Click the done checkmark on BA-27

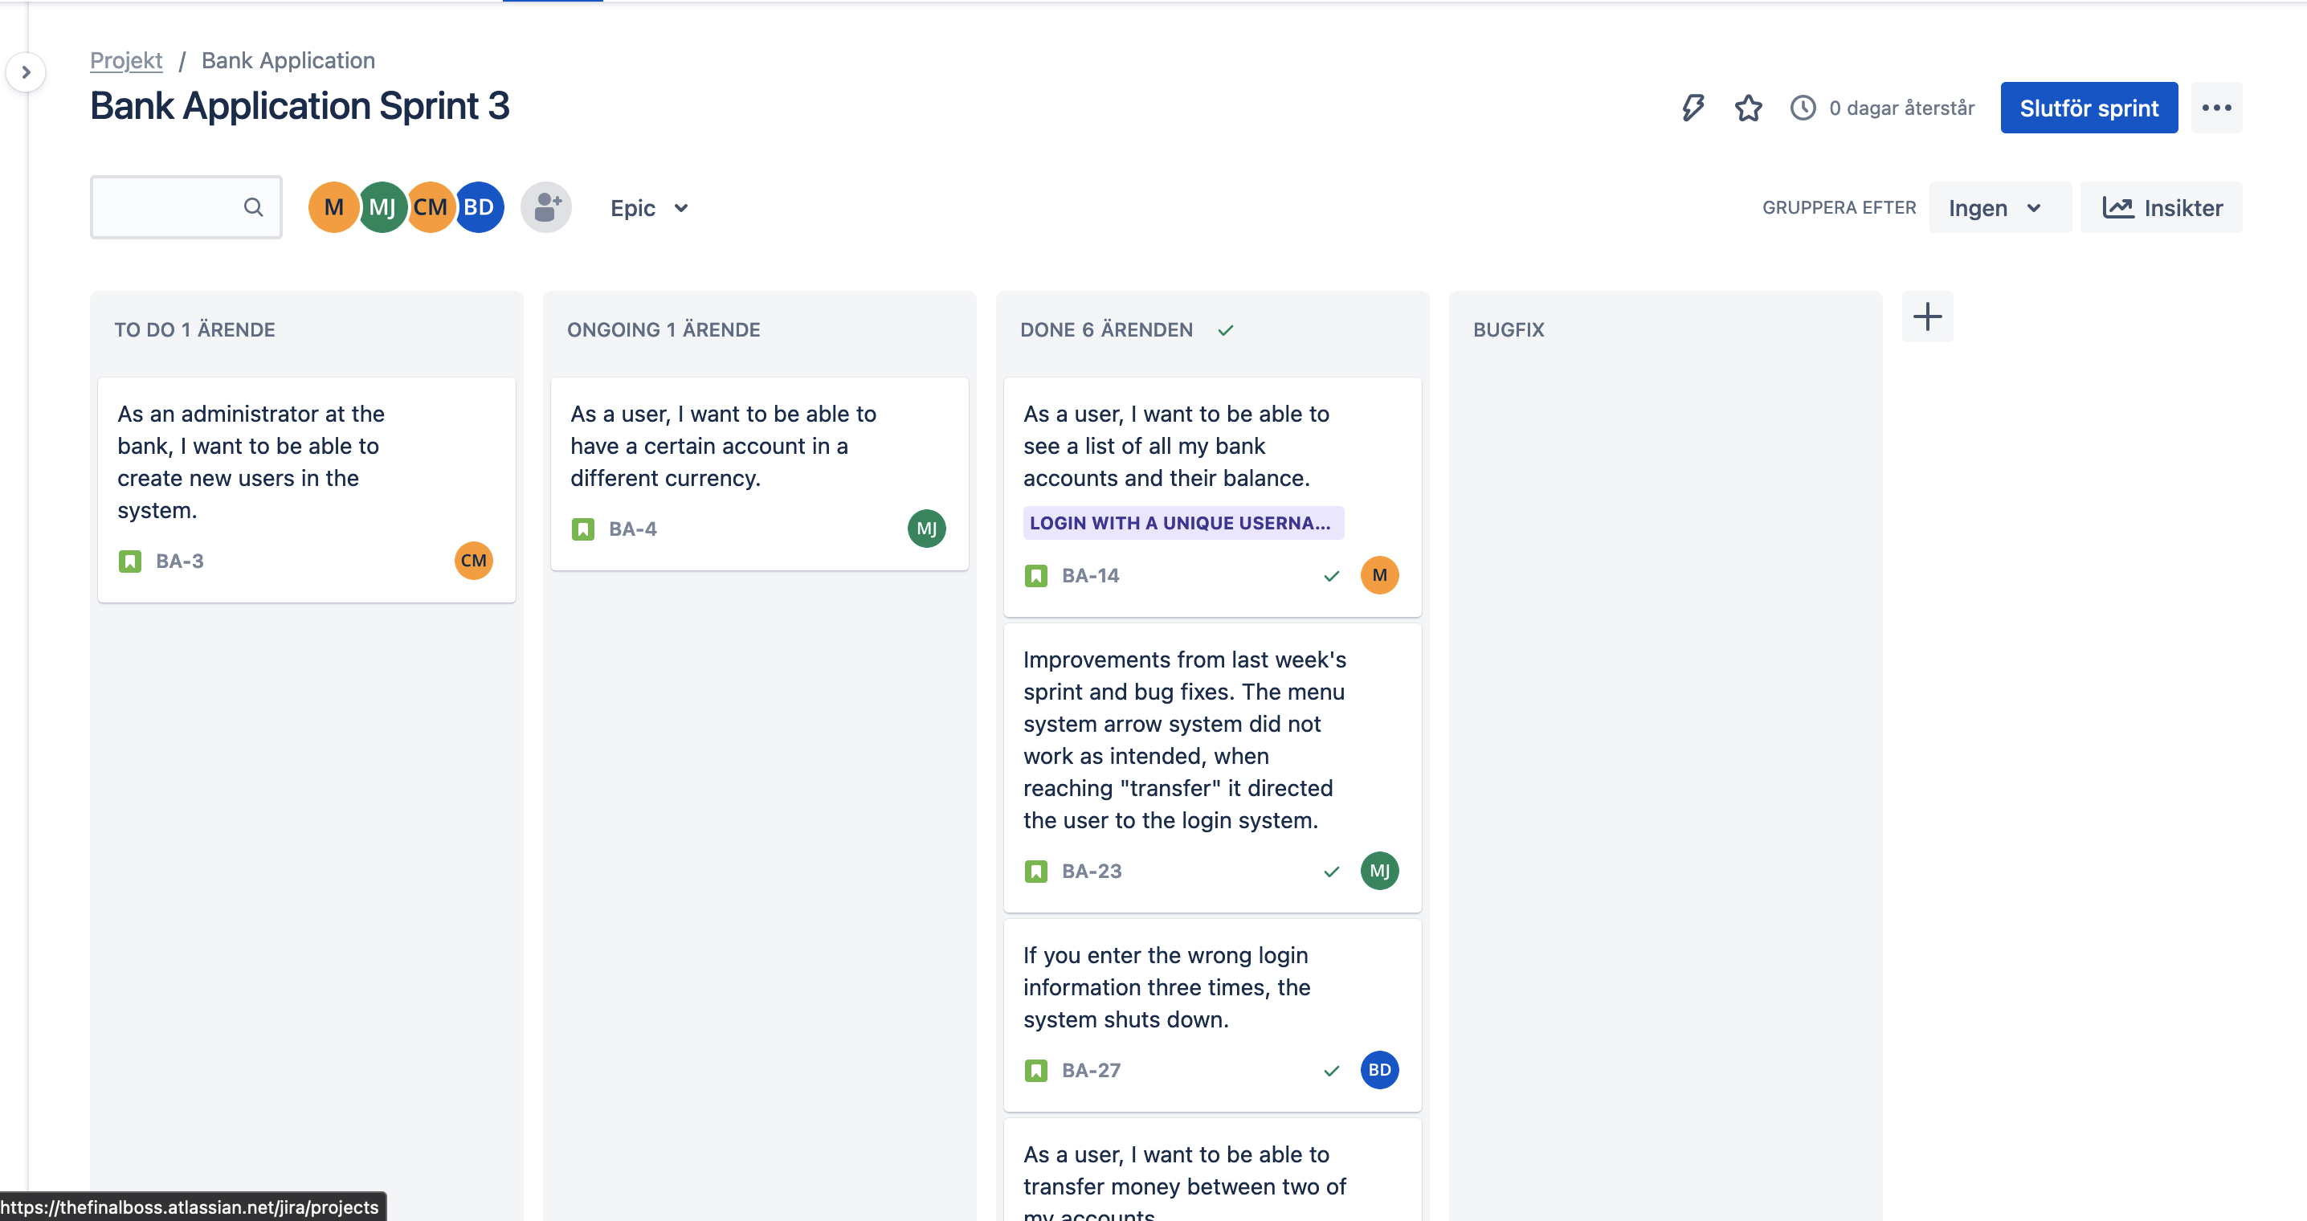point(1332,1071)
